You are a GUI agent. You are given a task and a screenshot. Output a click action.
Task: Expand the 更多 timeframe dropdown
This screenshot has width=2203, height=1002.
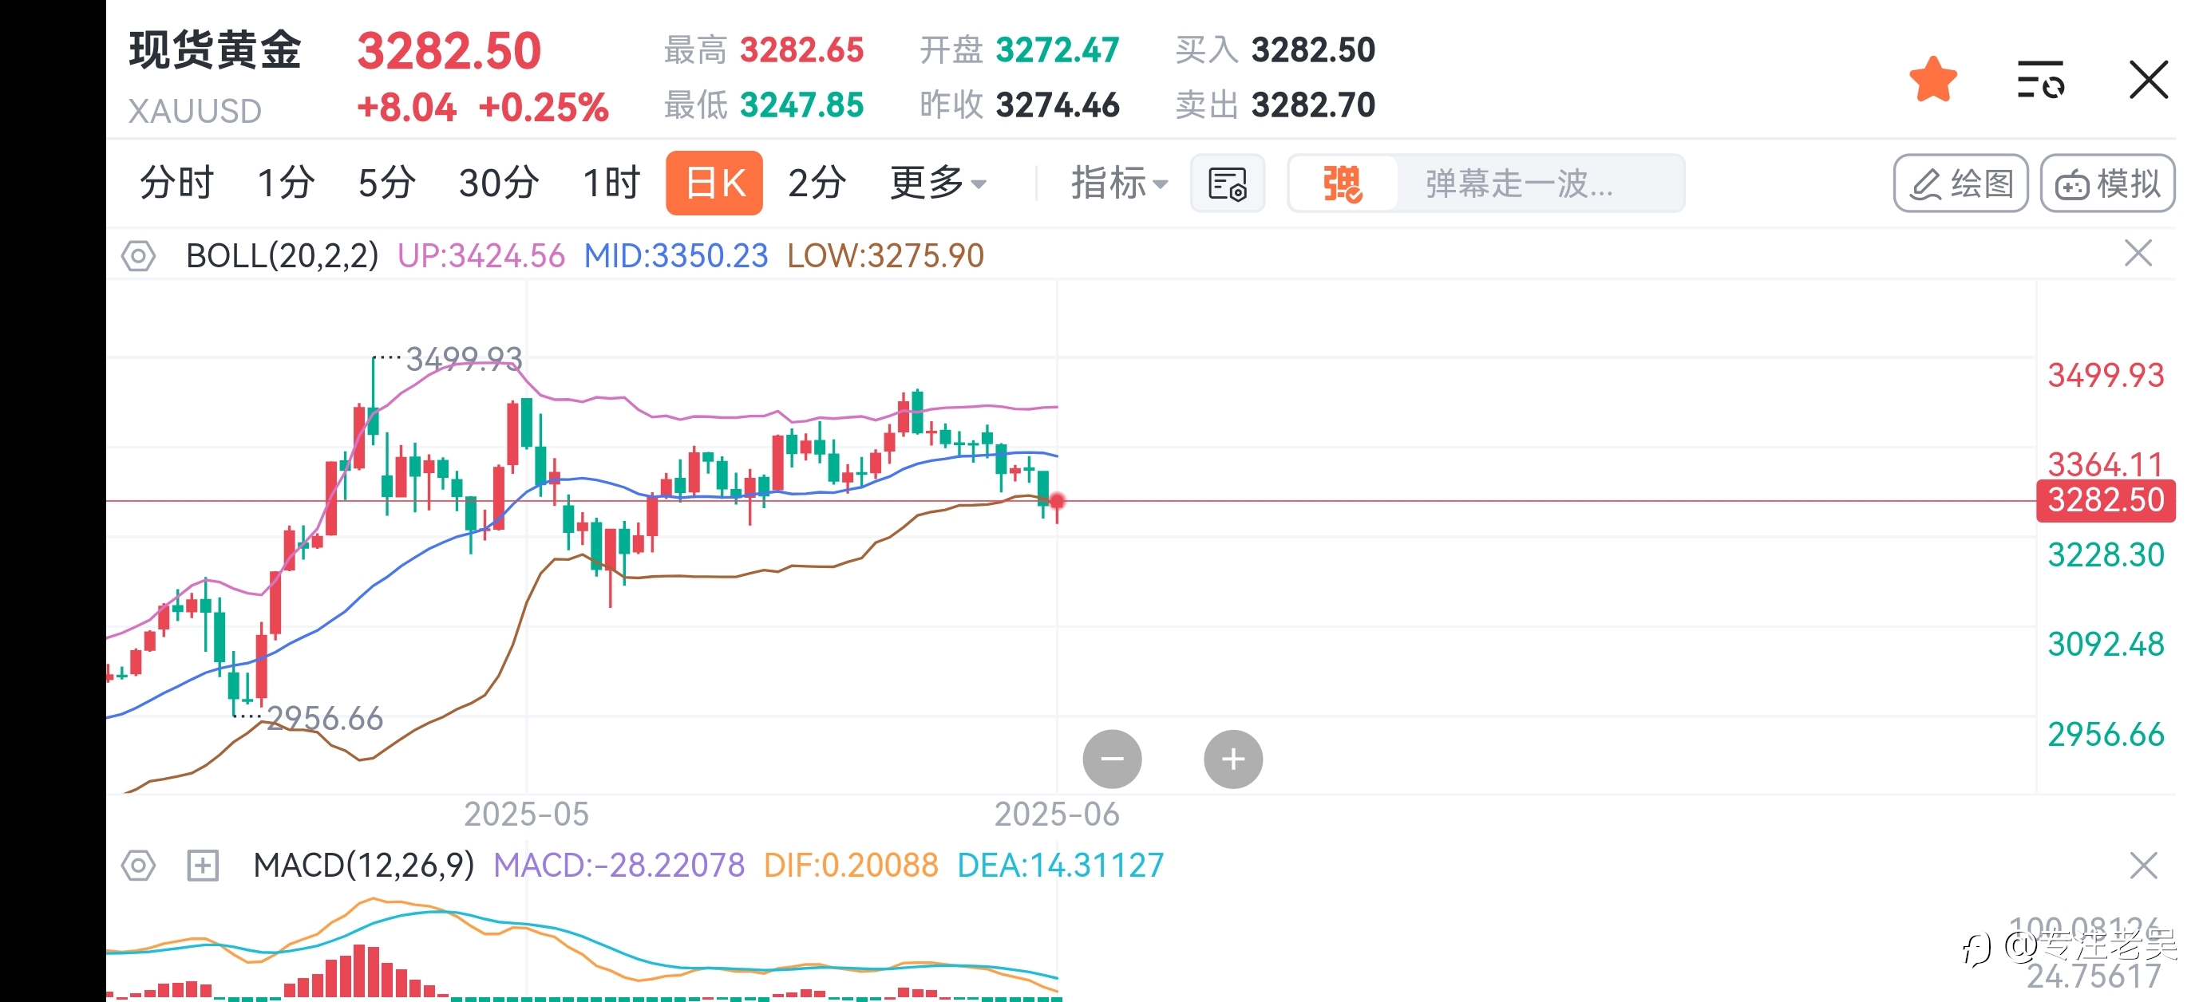[x=938, y=183]
